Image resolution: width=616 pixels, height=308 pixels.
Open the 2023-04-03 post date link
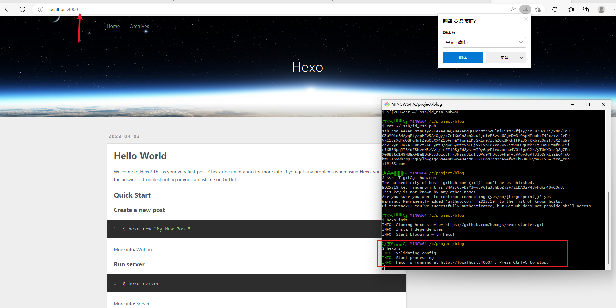click(124, 136)
